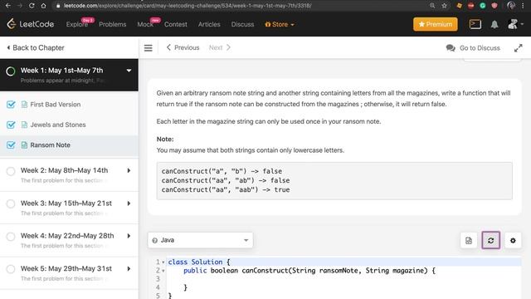Go to Previous problem
The image size is (531, 299).
point(183,47)
